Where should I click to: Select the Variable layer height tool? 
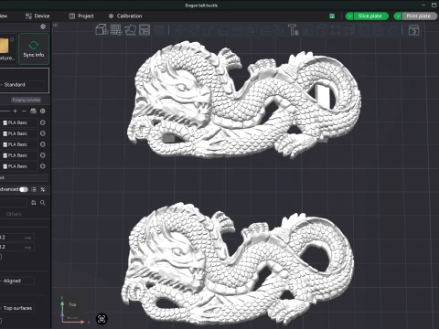(x=159, y=30)
